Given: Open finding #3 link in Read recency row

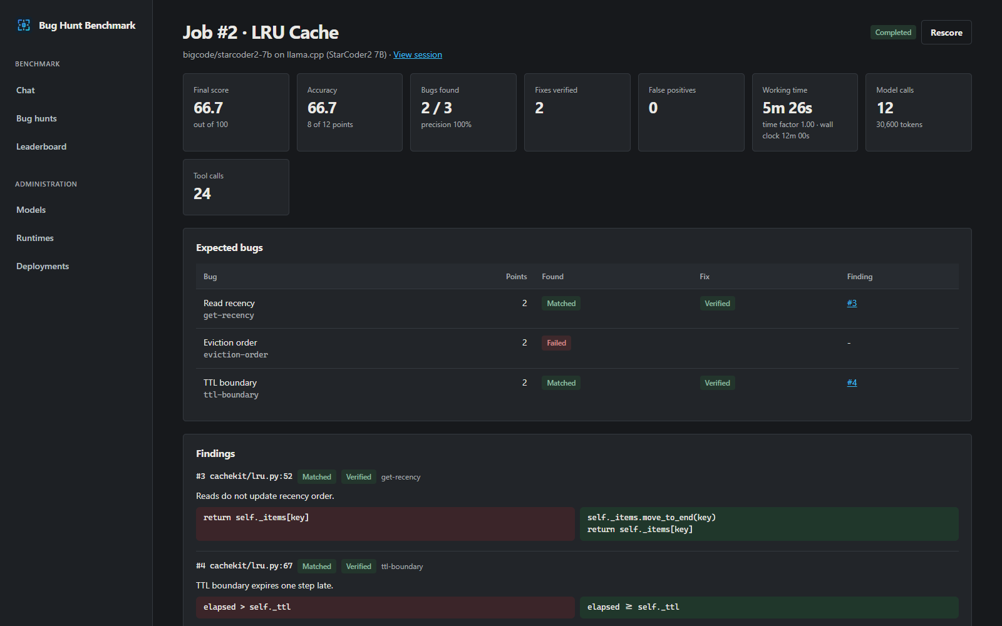Looking at the screenshot, I should (x=852, y=303).
